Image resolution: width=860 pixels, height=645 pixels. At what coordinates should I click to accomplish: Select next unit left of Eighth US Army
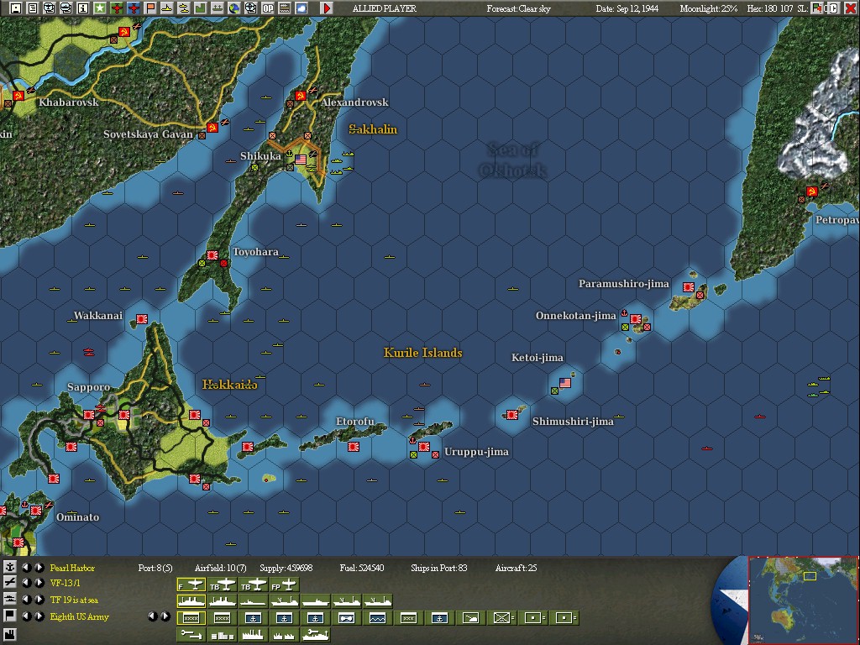coord(39,616)
